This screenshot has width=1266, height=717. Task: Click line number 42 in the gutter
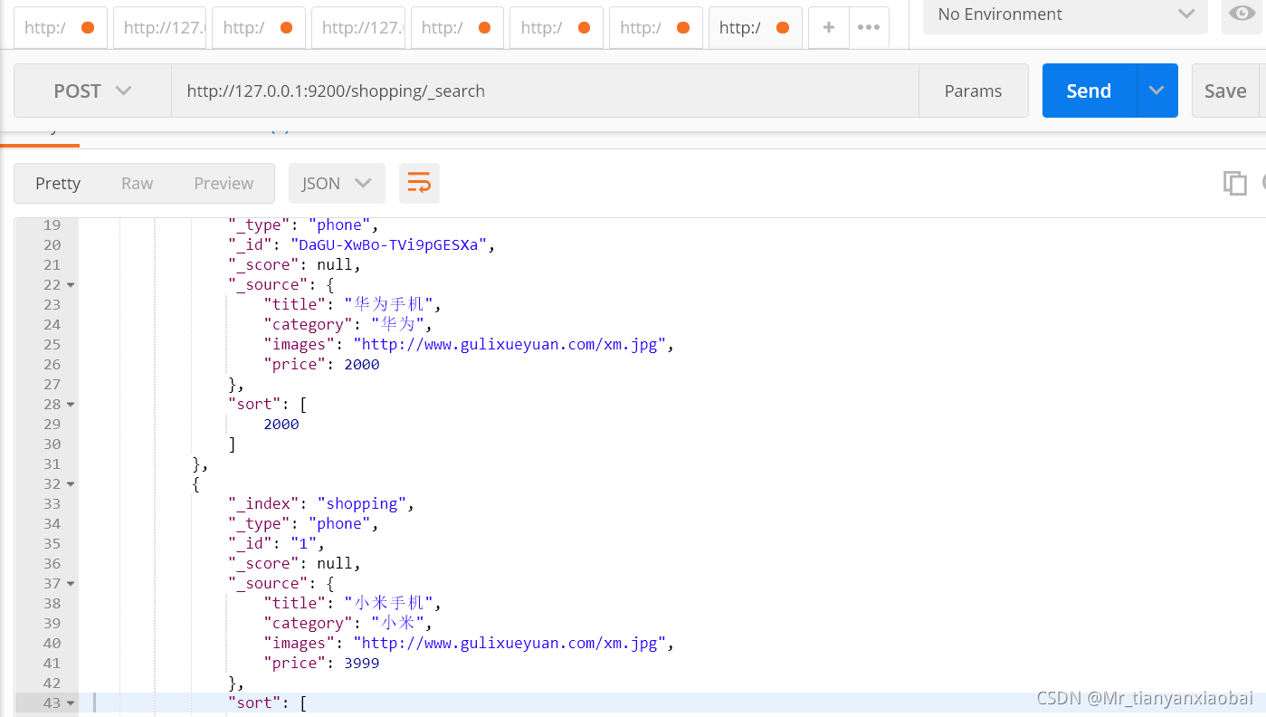[x=52, y=683]
